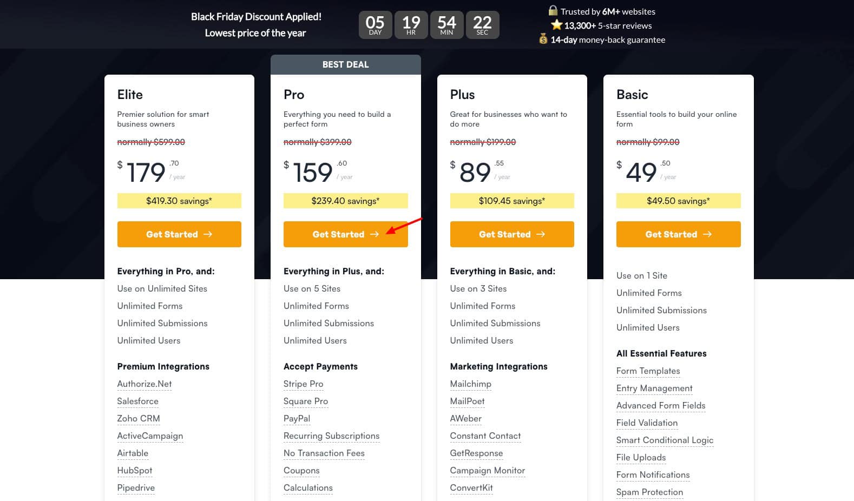Click the Mailchimp integration link
The width and height of the screenshot is (854, 501).
click(470, 384)
